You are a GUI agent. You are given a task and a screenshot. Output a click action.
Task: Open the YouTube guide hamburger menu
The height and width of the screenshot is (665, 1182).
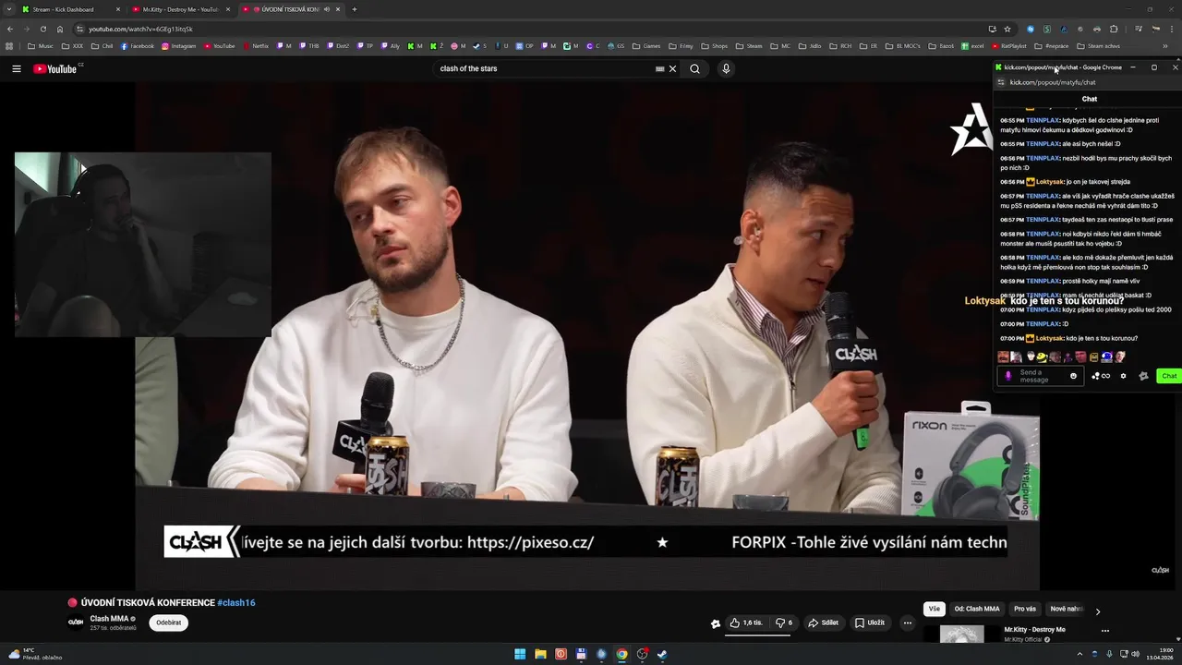[x=16, y=68]
